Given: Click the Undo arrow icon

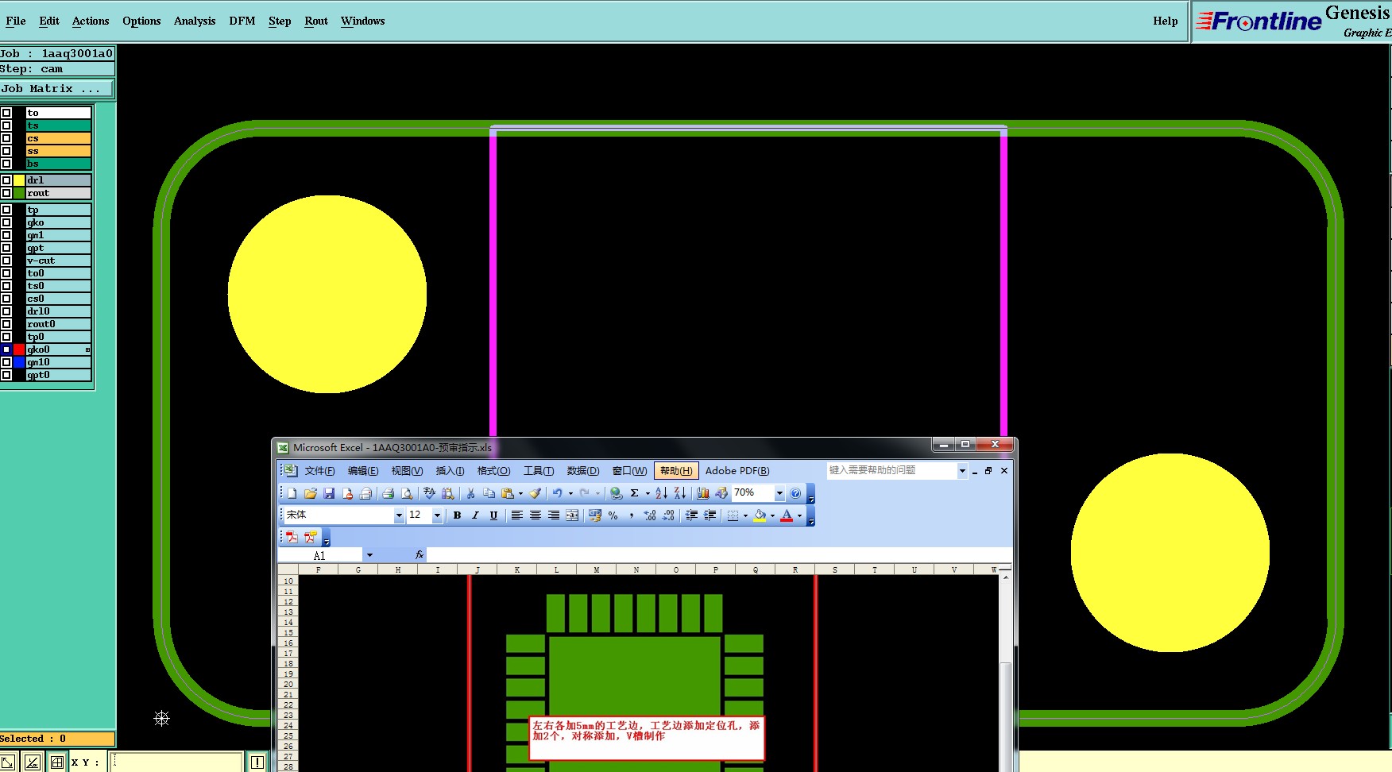Looking at the screenshot, I should coord(557,493).
